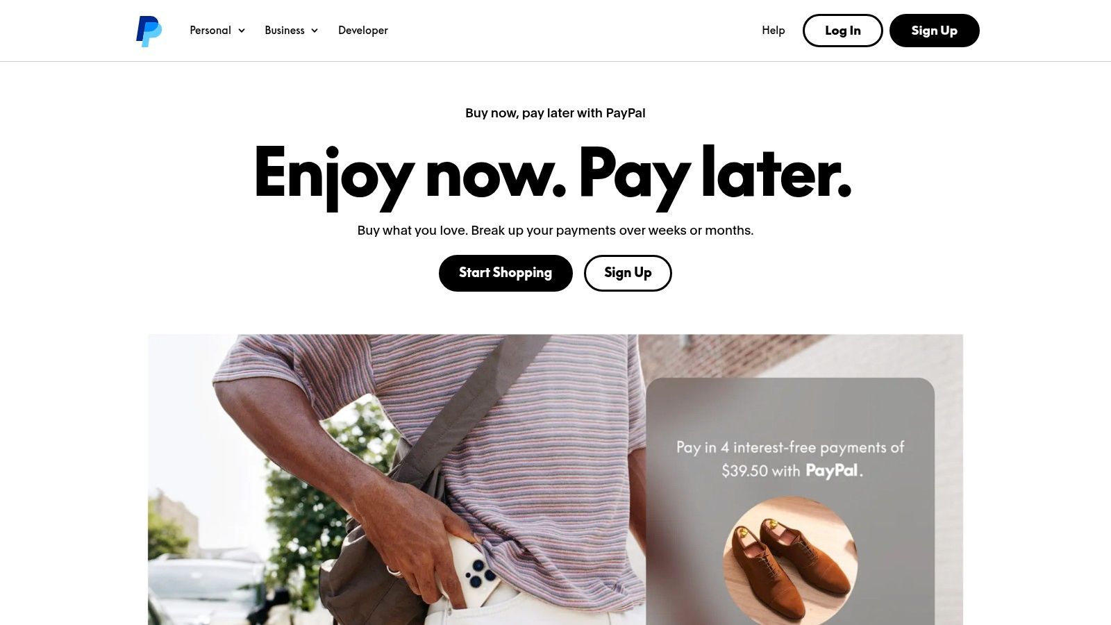
Task: Open the Business navigation menu
Action: pyautogui.click(x=291, y=31)
